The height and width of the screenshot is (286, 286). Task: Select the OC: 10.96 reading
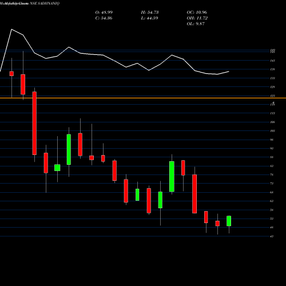tap(197, 13)
